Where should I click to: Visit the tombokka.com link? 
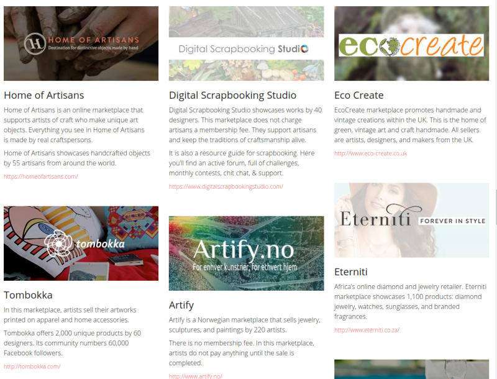tap(32, 367)
